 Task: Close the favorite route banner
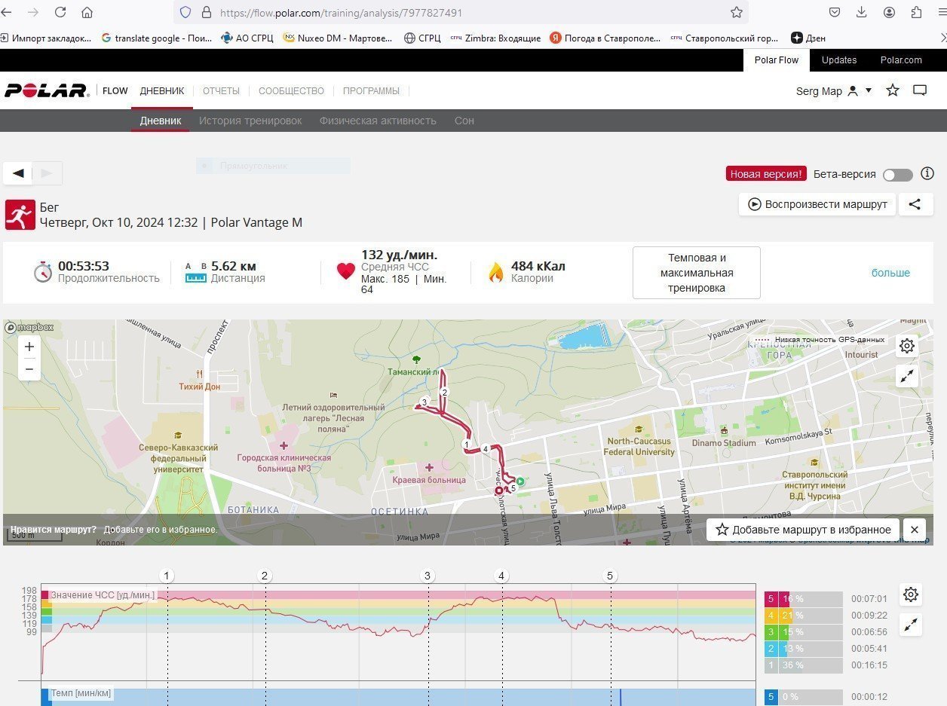[x=914, y=530]
